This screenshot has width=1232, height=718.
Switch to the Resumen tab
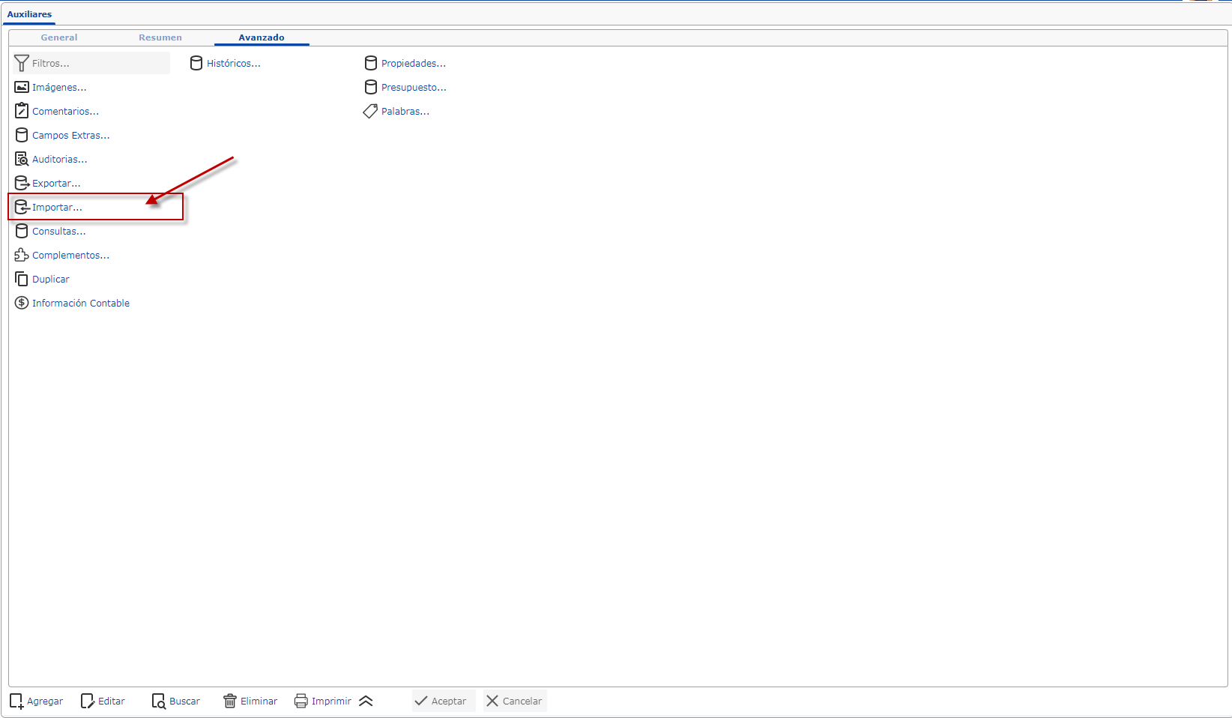[x=160, y=37]
